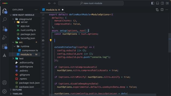This screenshot has height=96, width=171.
Task: Click the lightbulb code action on line 35
Action: (50, 40)
